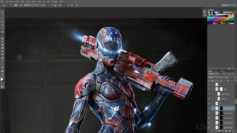
Task: Add a layer mask icon
Action: (219, 131)
